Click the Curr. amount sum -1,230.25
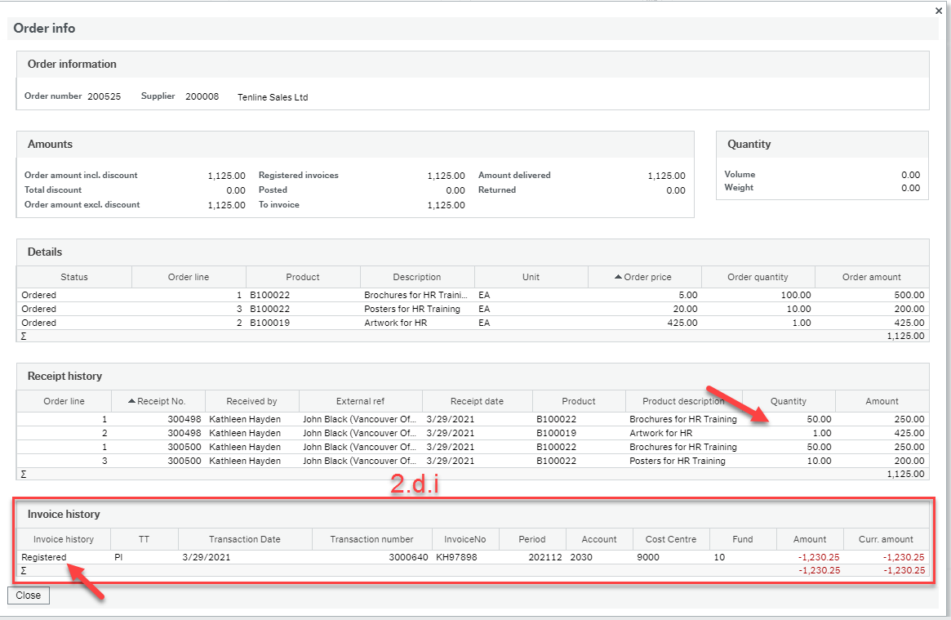Screen dimensions: 951x620 coord(904,570)
